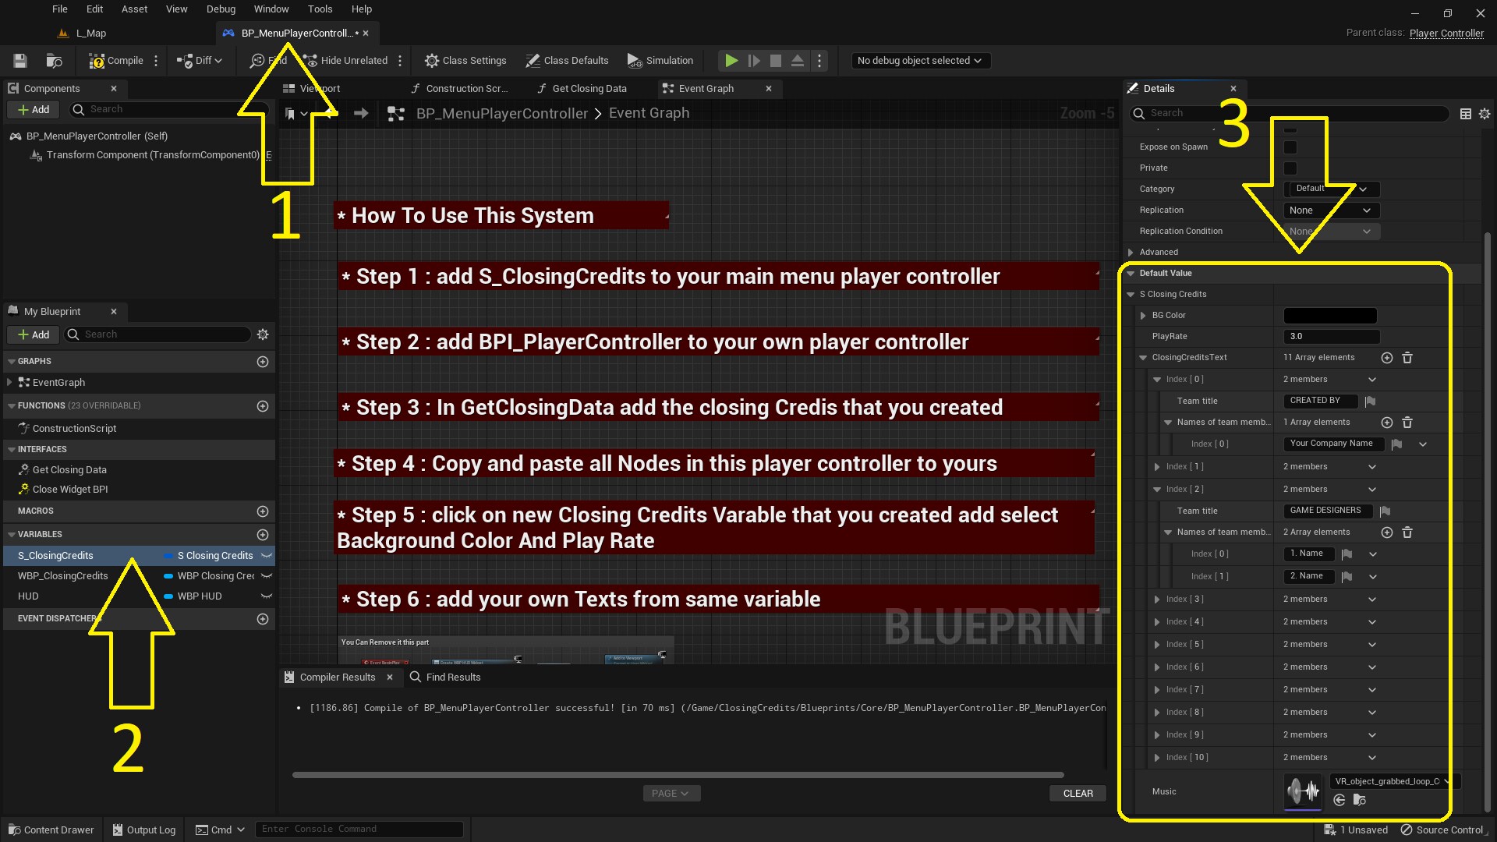Open the Diff tool
The image size is (1497, 842).
pos(199,60)
